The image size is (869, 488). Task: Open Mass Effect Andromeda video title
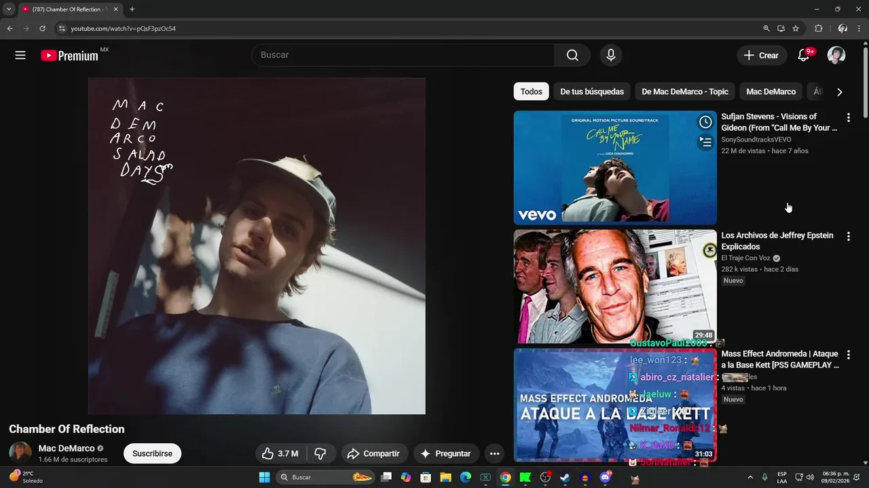click(780, 359)
